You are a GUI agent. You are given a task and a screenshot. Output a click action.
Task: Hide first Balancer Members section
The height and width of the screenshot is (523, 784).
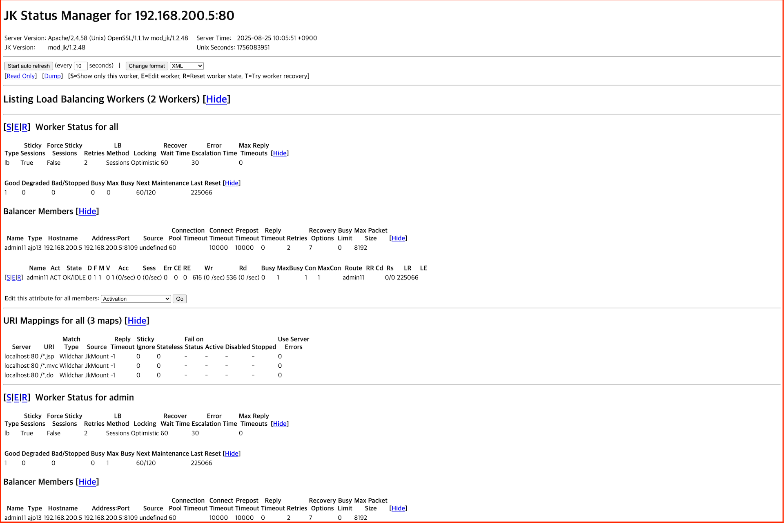(87, 211)
